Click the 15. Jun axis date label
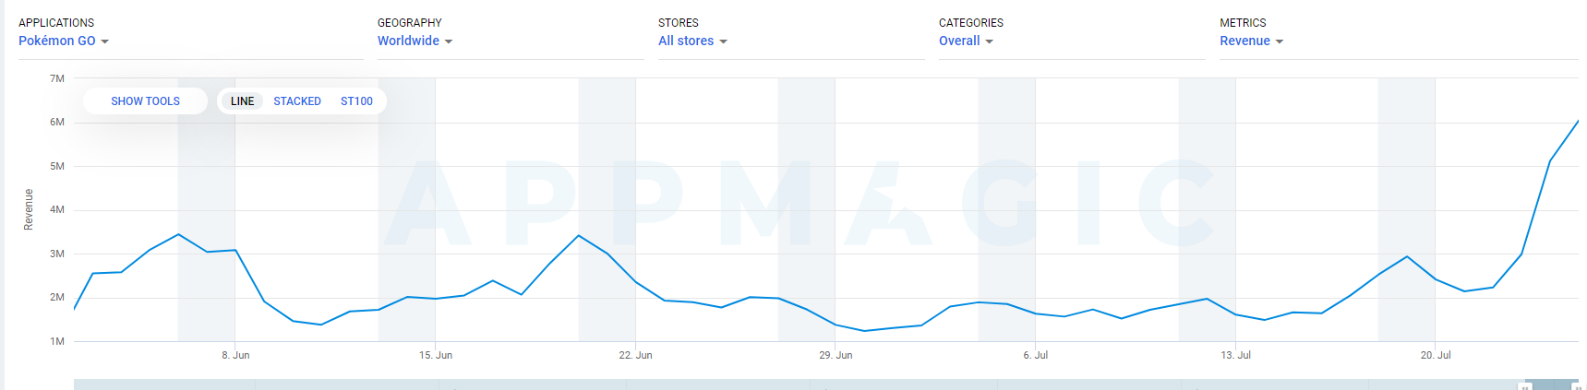 [436, 355]
